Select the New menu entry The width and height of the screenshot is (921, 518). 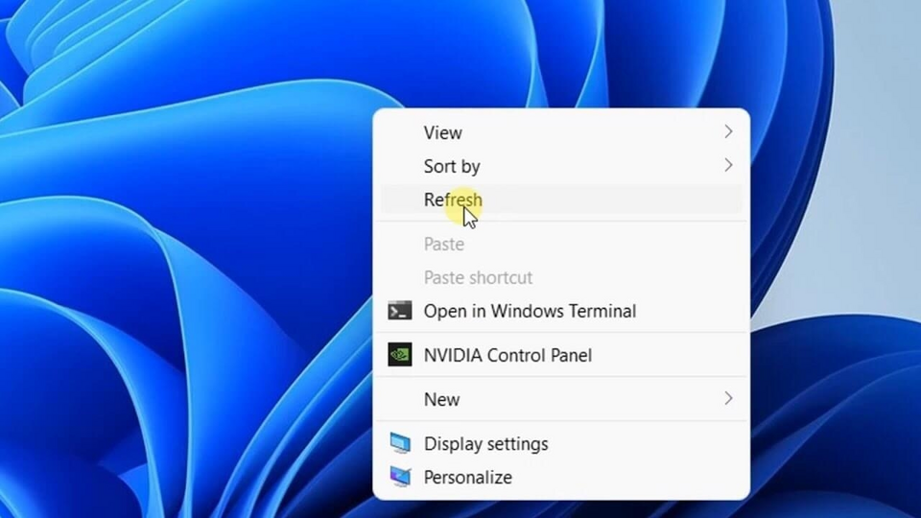[442, 399]
